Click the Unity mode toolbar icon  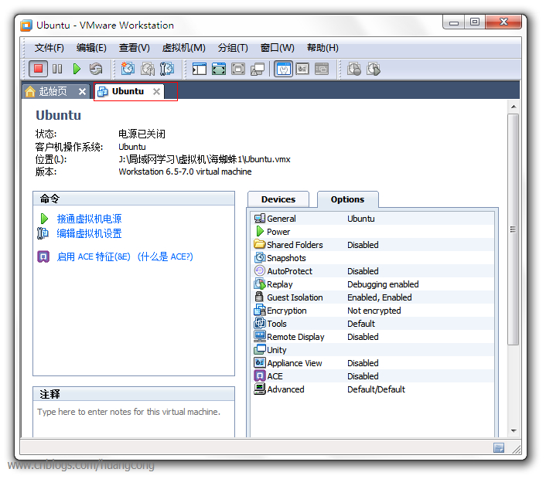tap(258, 69)
